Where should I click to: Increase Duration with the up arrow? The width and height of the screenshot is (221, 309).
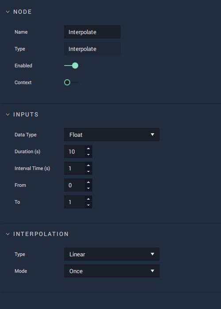tap(88, 148)
